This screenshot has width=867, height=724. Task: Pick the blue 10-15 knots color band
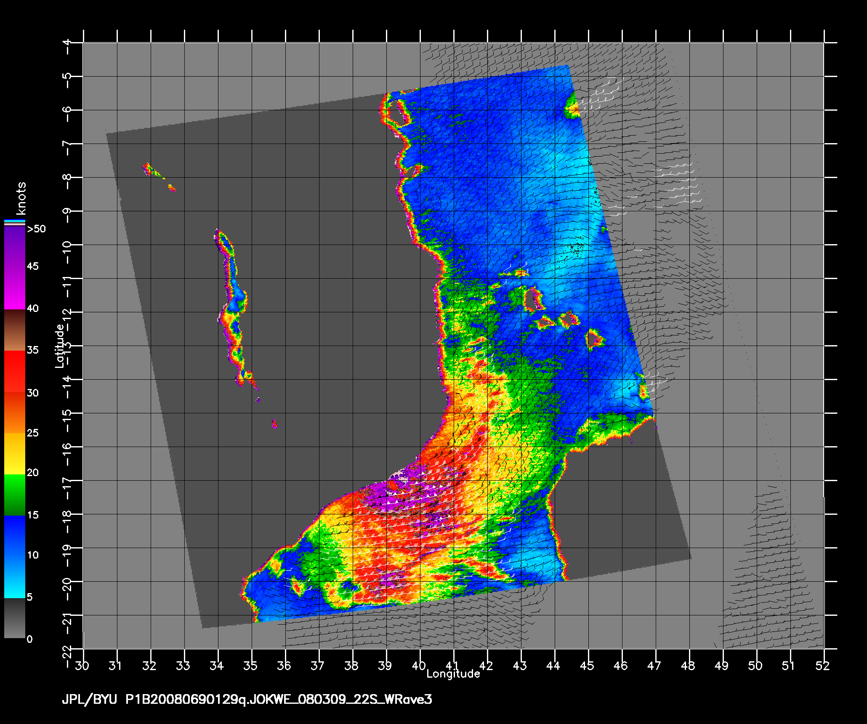coord(15,536)
